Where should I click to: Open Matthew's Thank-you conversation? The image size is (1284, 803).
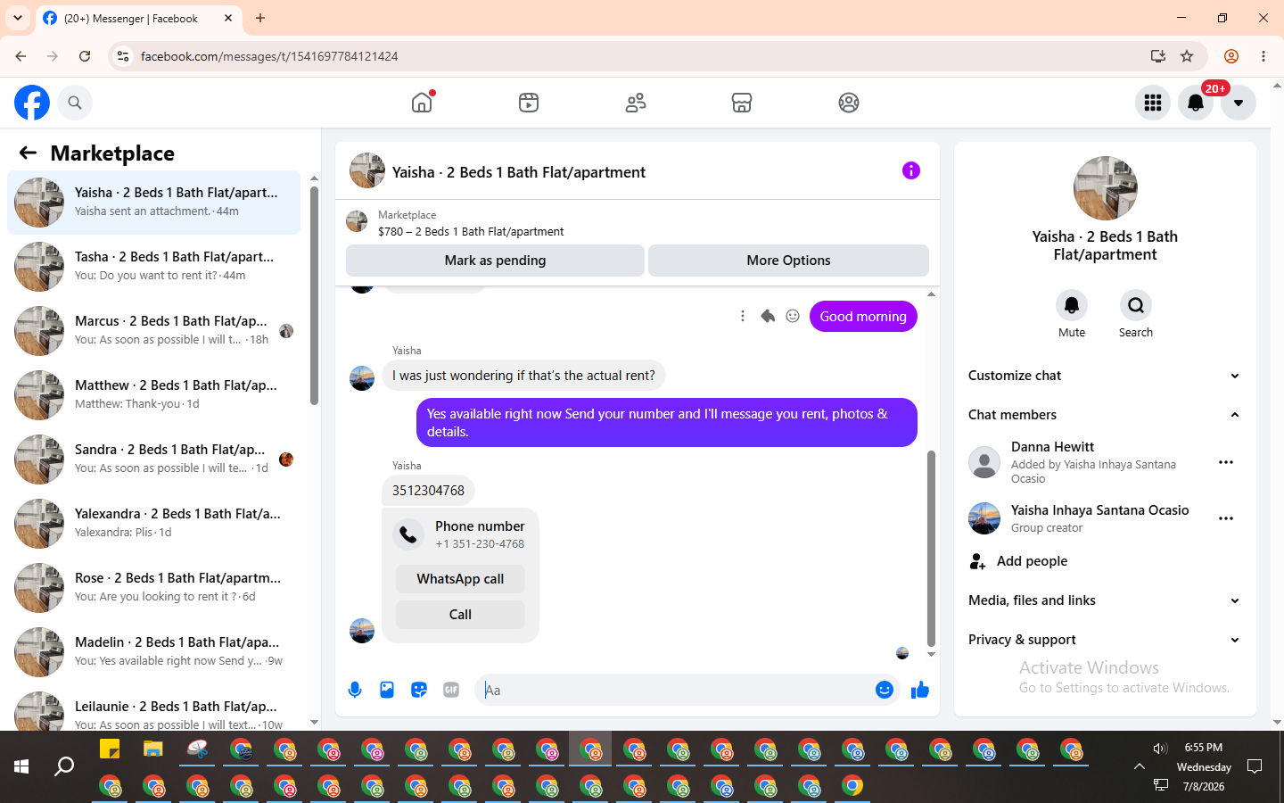153,395
